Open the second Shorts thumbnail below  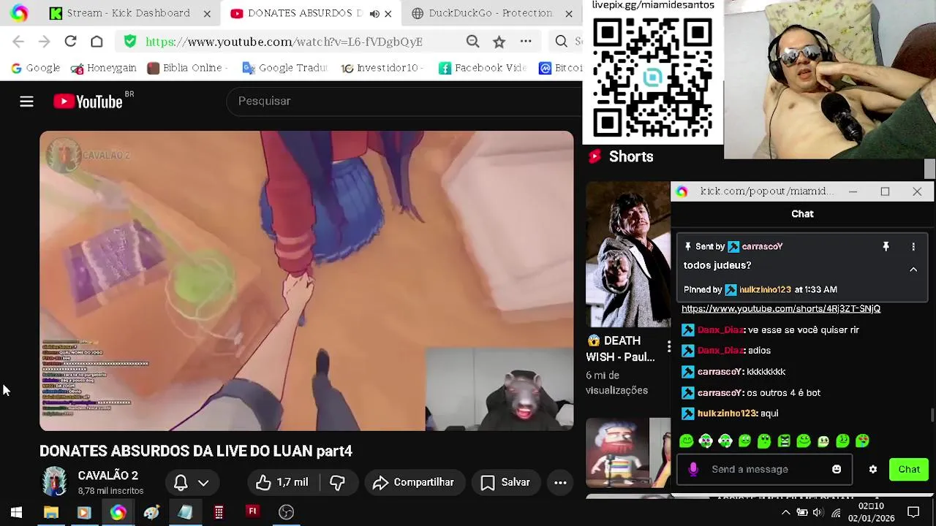[x=627, y=453]
